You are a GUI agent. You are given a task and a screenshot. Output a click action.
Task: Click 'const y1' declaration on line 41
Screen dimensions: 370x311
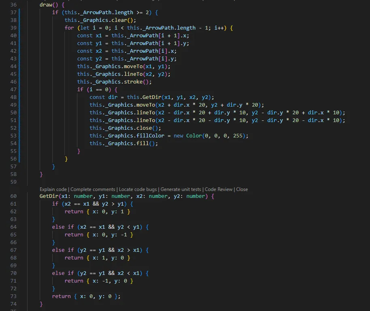(x=90, y=43)
